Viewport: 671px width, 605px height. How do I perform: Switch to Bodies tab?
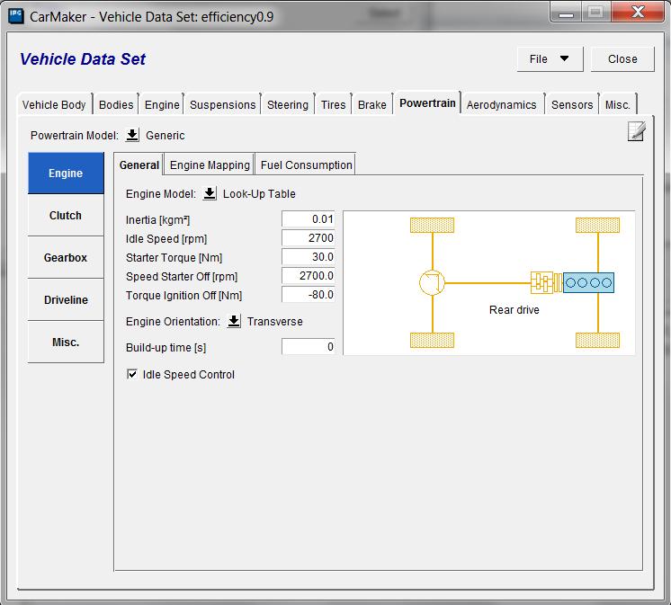tap(116, 105)
